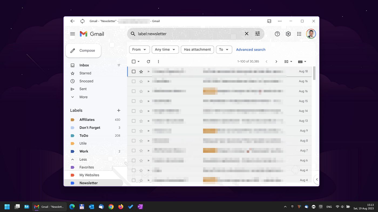The width and height of the screenshot is (378, 212).
Task: Open Gmail help
Action: click(277, 34)
